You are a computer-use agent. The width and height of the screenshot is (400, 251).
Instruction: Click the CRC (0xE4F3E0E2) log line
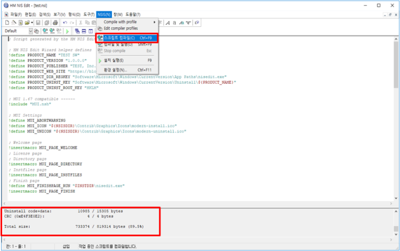(x=59, y=217)
